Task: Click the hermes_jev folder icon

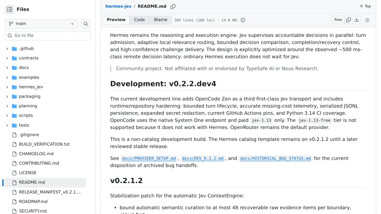Action: pos(14,87)
